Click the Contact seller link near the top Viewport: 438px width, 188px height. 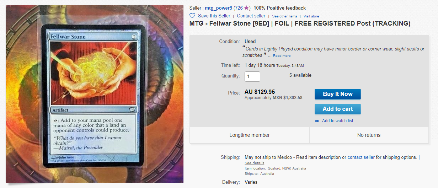pos(251,16)
